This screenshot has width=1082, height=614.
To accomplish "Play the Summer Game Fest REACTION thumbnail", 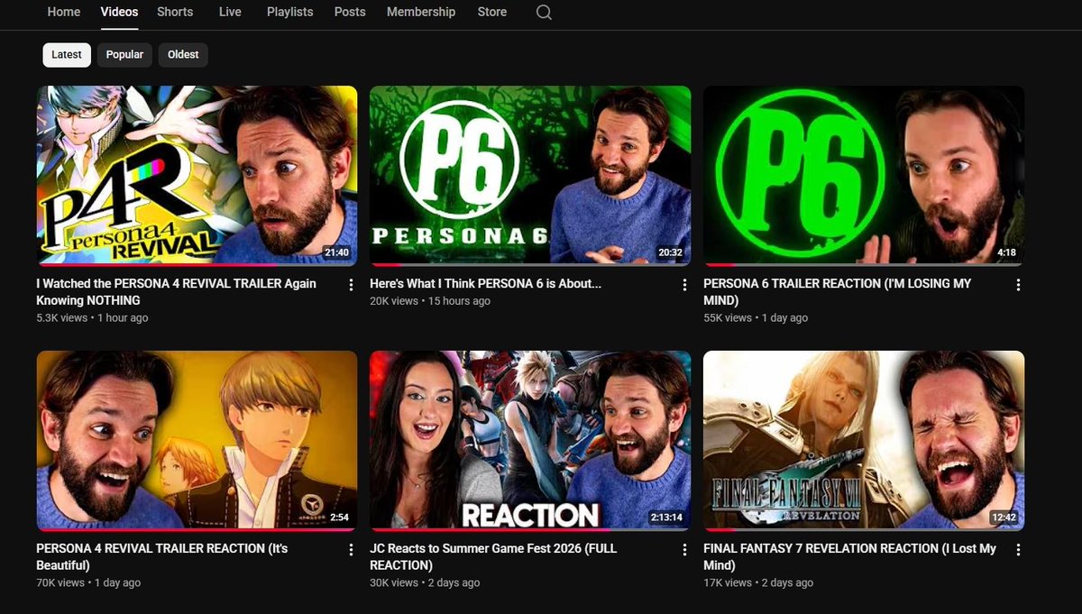I will [x=530, y=441].
